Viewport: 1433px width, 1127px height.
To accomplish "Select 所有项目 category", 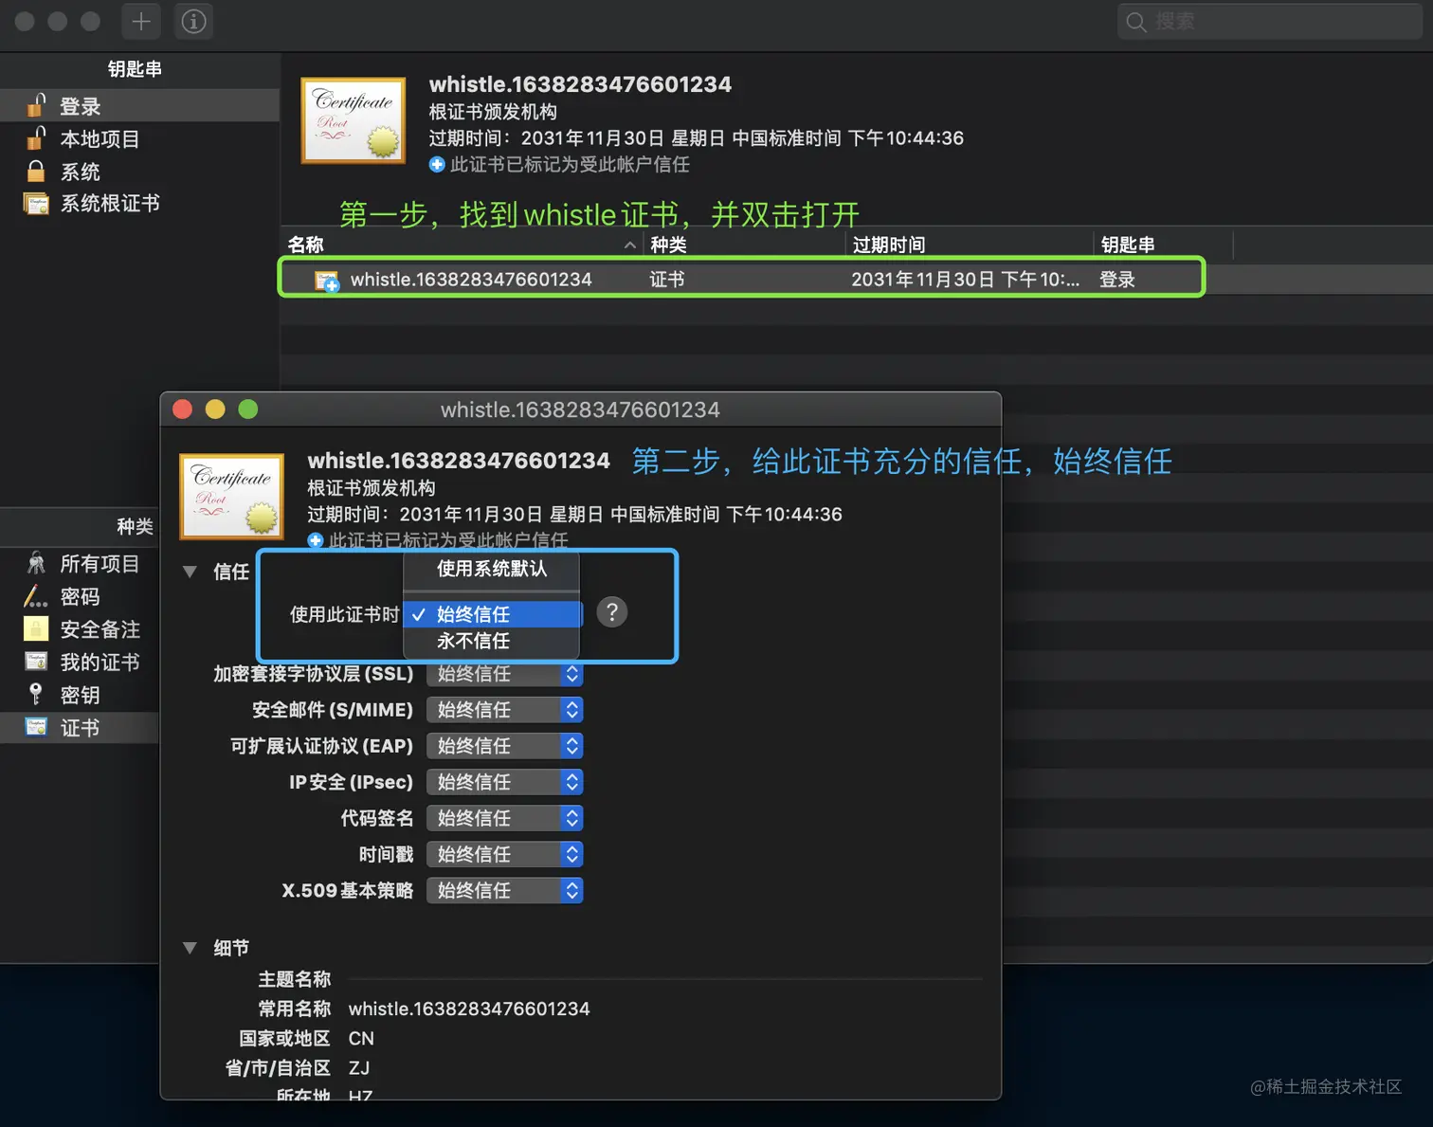I will pyautogui.click(x=80, y=564).
